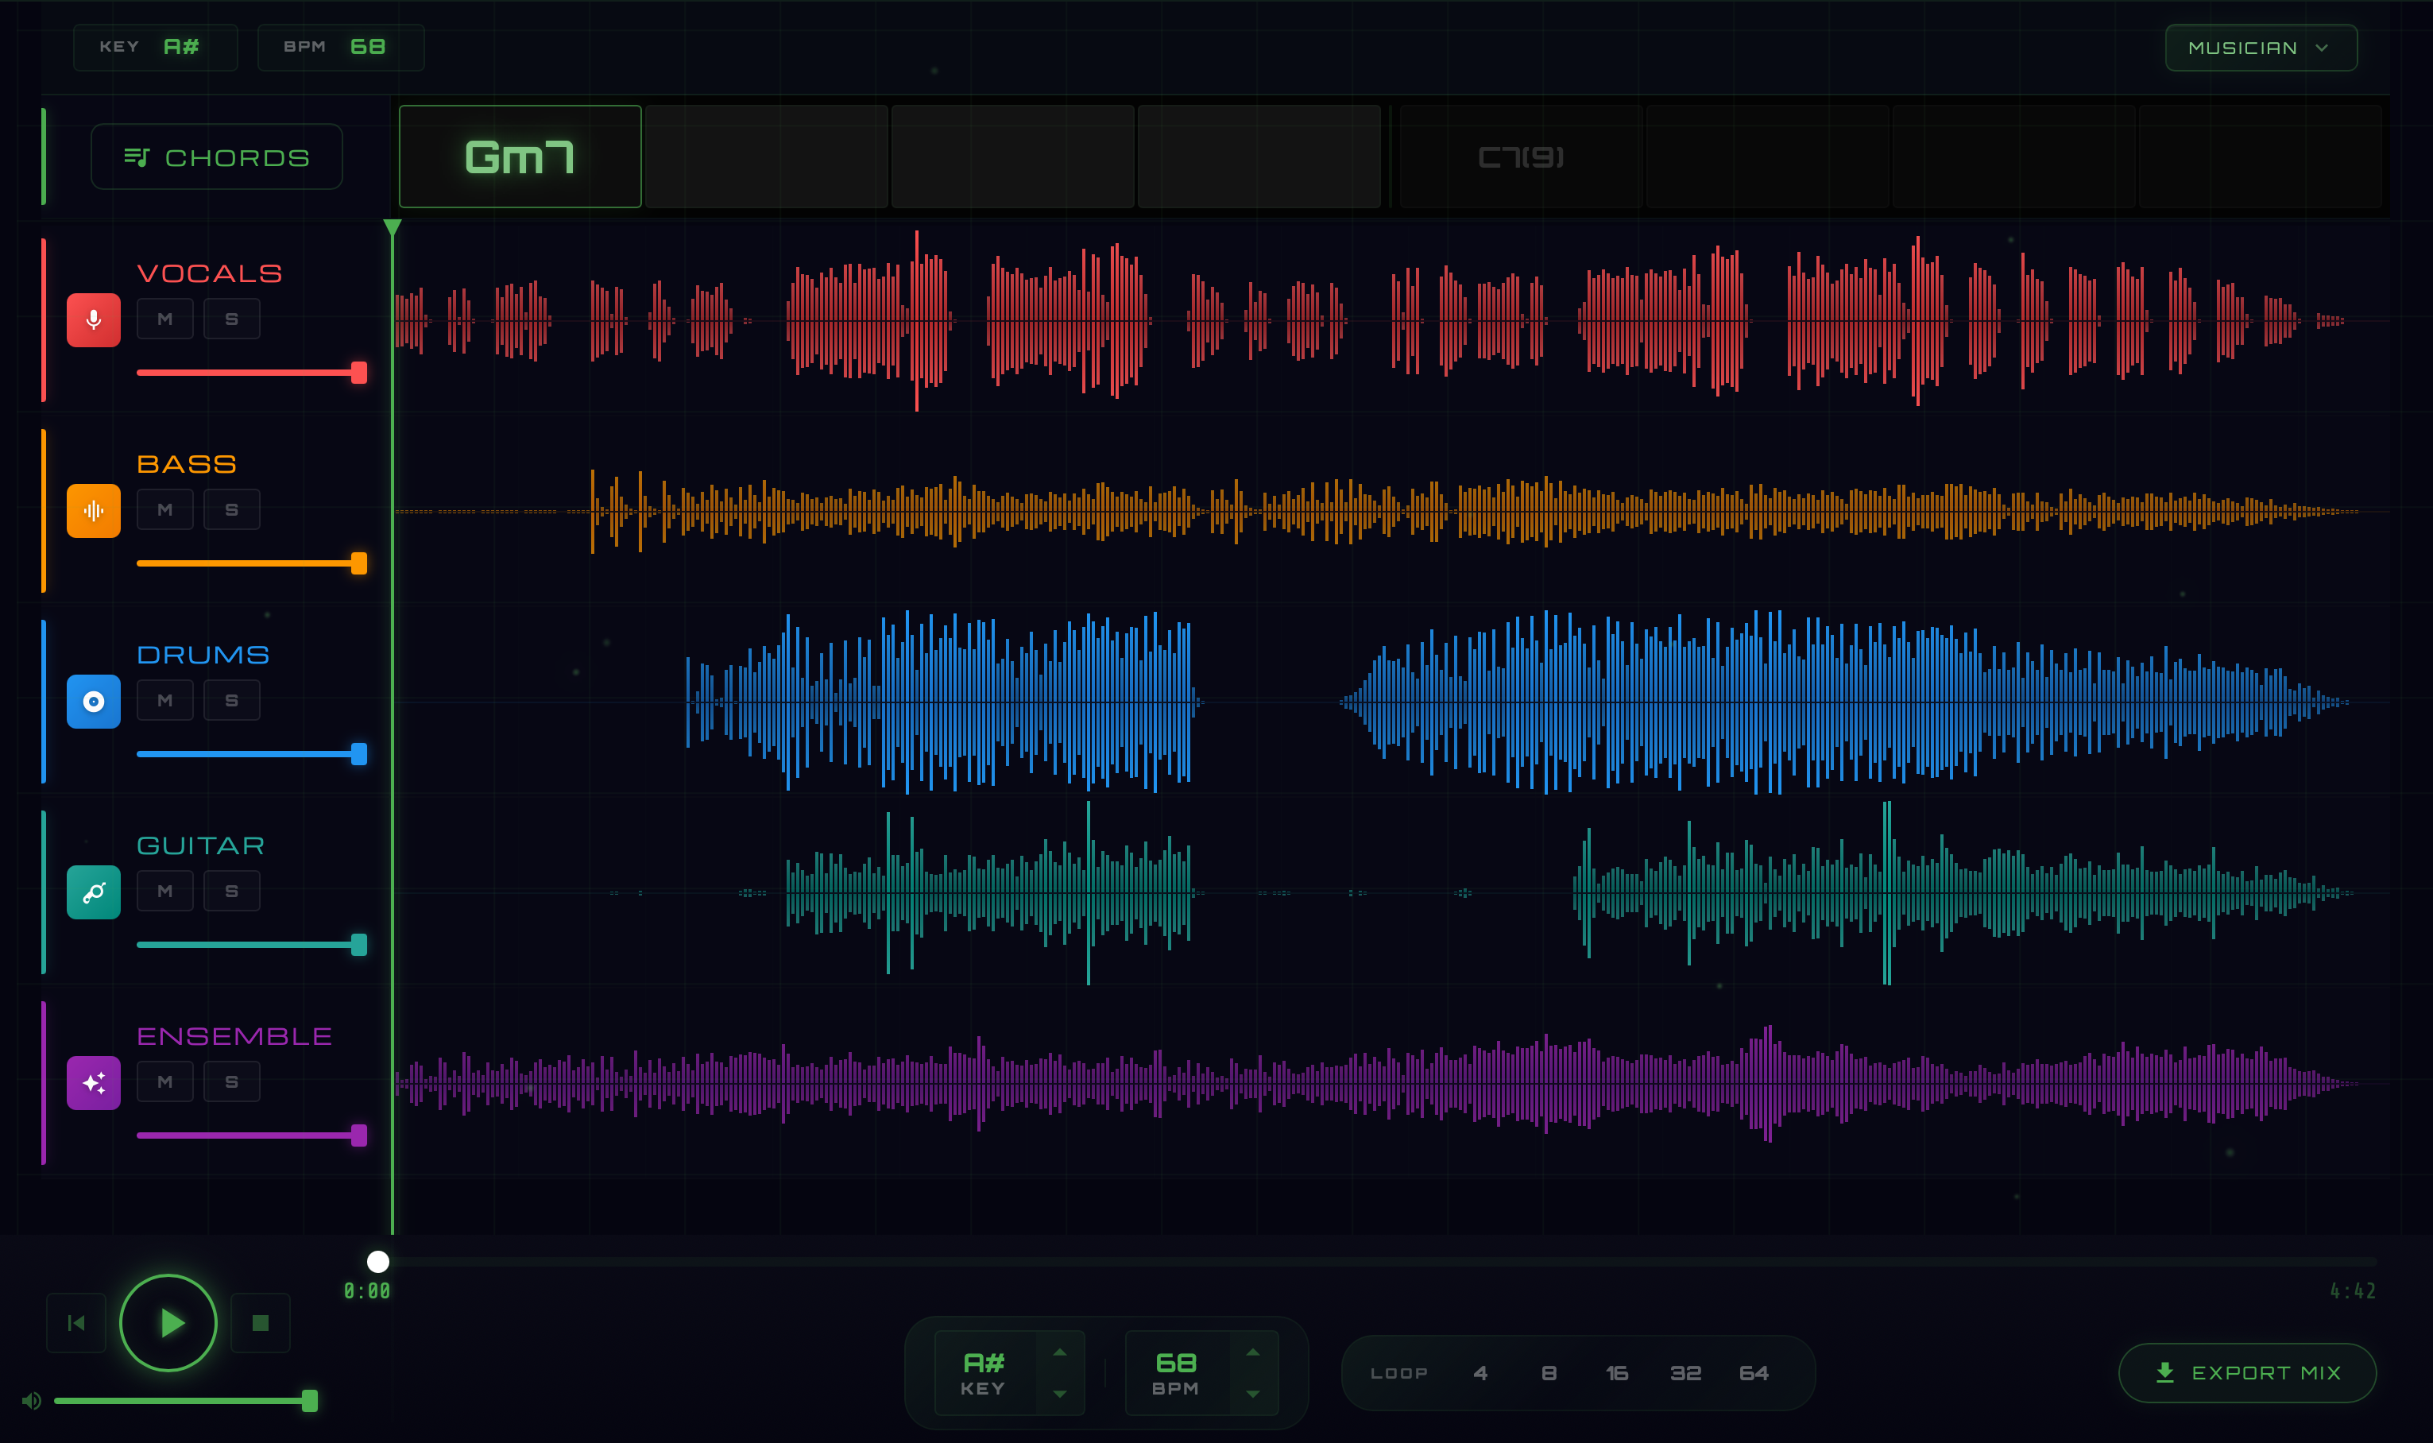The height and width of the screenshot is (1443, 2433).
Task: Click the Vocals microphone track icon
Action: (x=93, y=319)
